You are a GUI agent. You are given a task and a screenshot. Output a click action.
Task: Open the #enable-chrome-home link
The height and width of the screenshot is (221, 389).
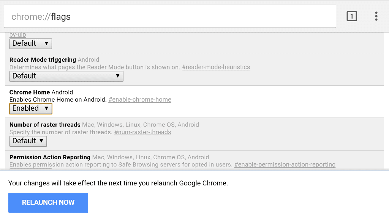point(140,99)
